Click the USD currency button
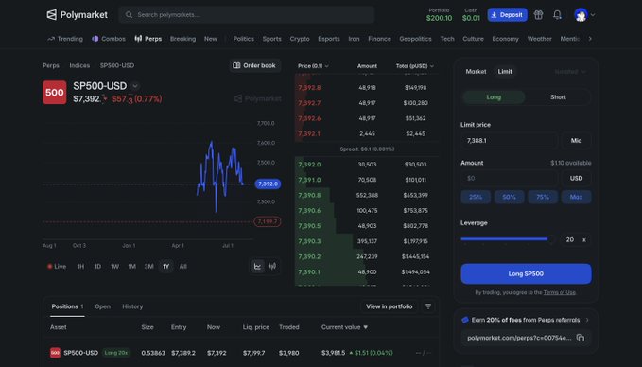The width and height of the screenshot is (642, 367). [x=576, y=178]
